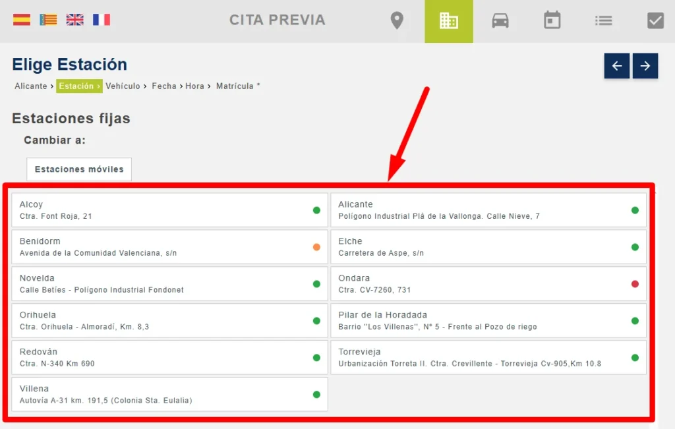This screenshot has height=429, width=675.
Task: Open the location pin step
Action: click(397, 21)
